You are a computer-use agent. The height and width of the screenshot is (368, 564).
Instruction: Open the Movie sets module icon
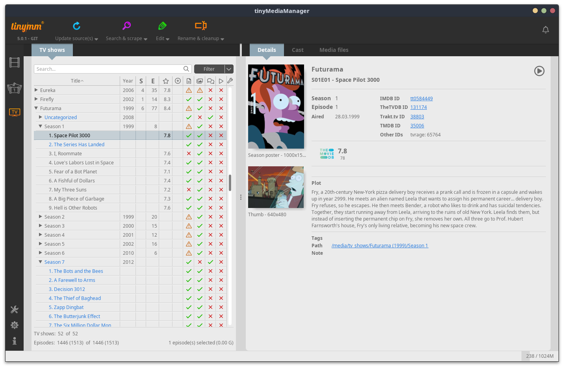pyautogui.click(x=15, y=88)
